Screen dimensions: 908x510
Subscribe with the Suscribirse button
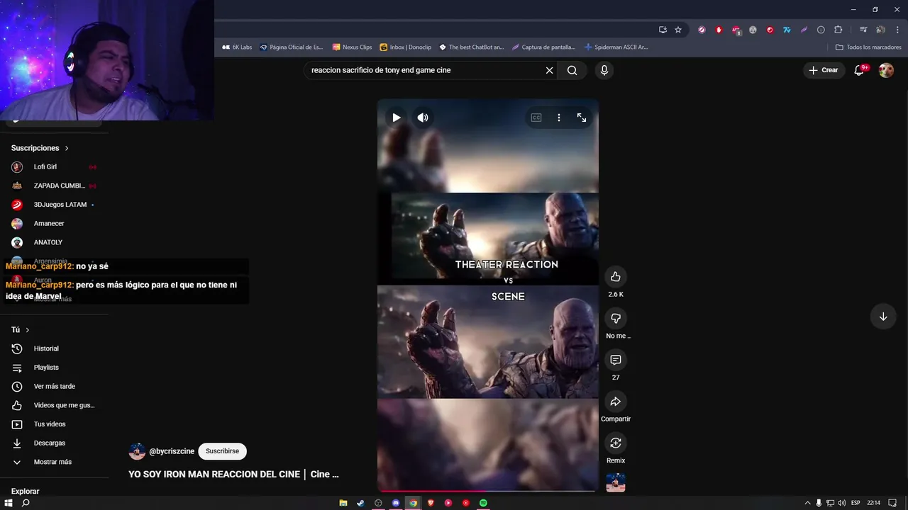pyautogui.click(x=222, y=451)
